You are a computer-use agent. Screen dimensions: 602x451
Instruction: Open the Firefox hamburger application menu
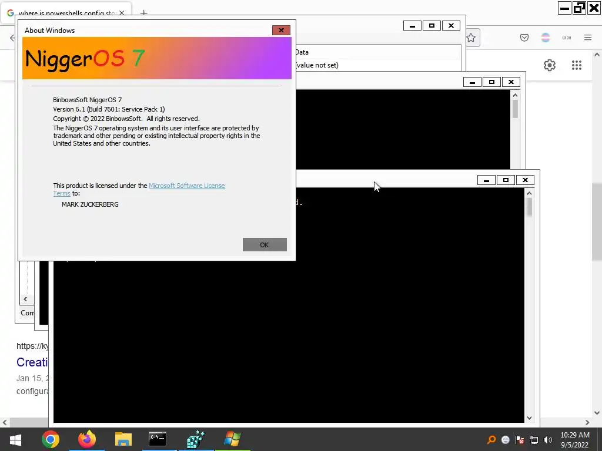[588, 38]
